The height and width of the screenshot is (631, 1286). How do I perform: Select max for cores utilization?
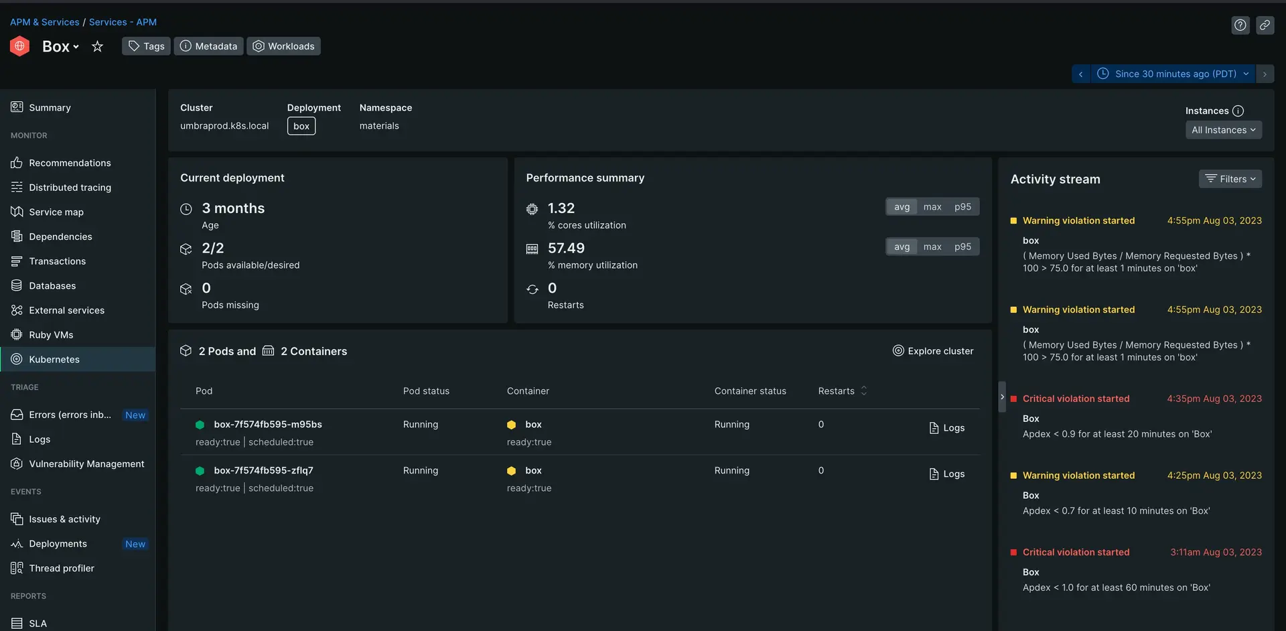click(x=932, y=207)
